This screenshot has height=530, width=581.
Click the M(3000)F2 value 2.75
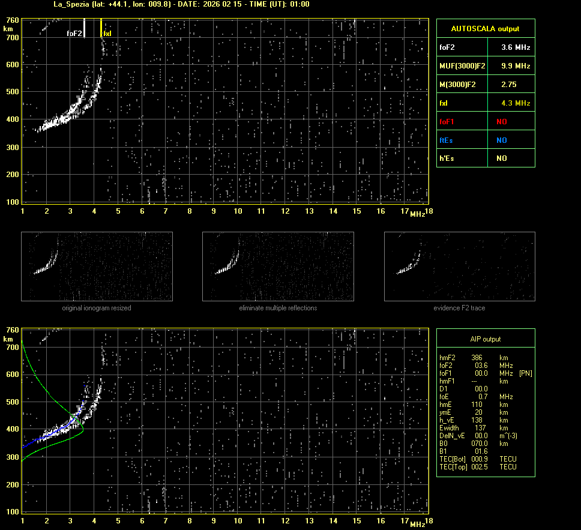coord(509,85)
